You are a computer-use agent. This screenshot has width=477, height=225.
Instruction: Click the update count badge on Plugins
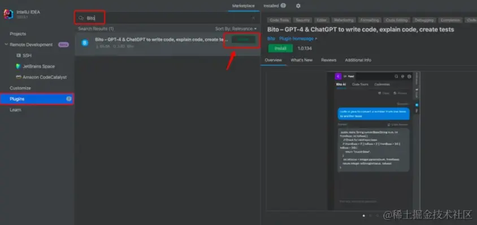point(69,99)
